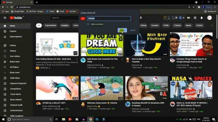Click the YouTube logo

coord(16,18)
